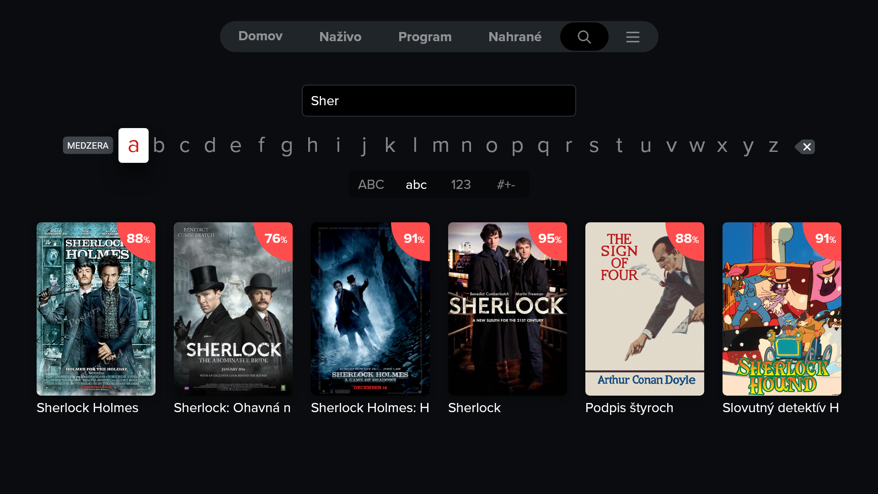Tap letter h on the keyboard
The width and height of the screenshot is (878, 494).
tap(312, 145)
